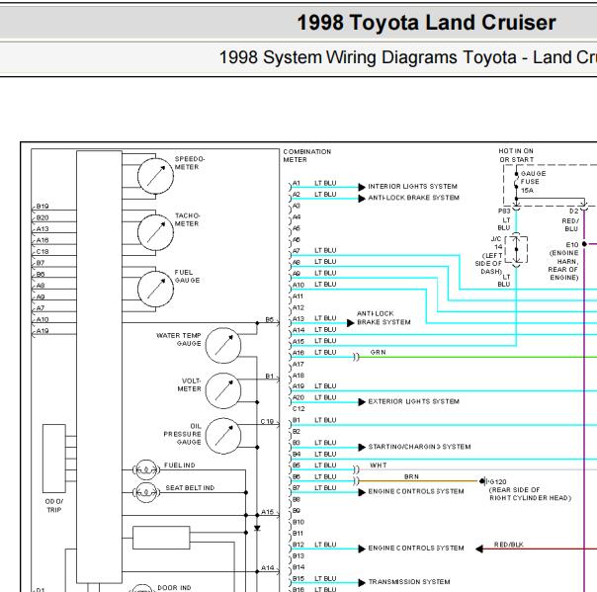Click the B12 pin label
Image resolution: width=597 pixels, height=592 pixels.
tap(298, 546)
